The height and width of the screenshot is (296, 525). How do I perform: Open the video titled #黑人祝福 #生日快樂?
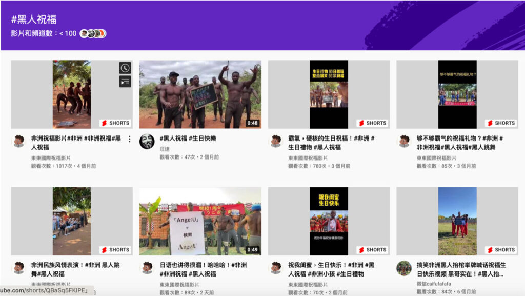(188, 139)
